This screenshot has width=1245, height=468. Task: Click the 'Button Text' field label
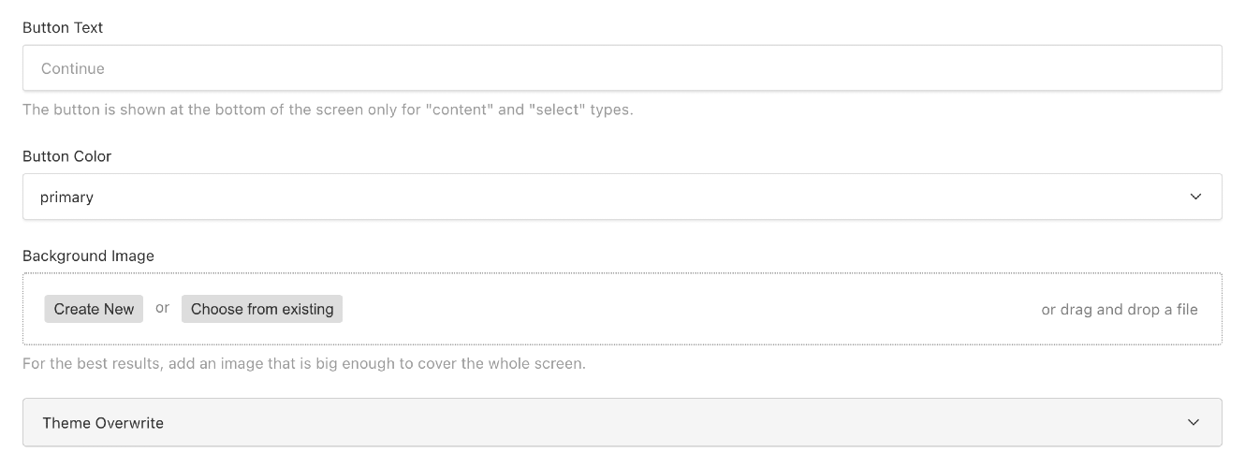point(63,27)
